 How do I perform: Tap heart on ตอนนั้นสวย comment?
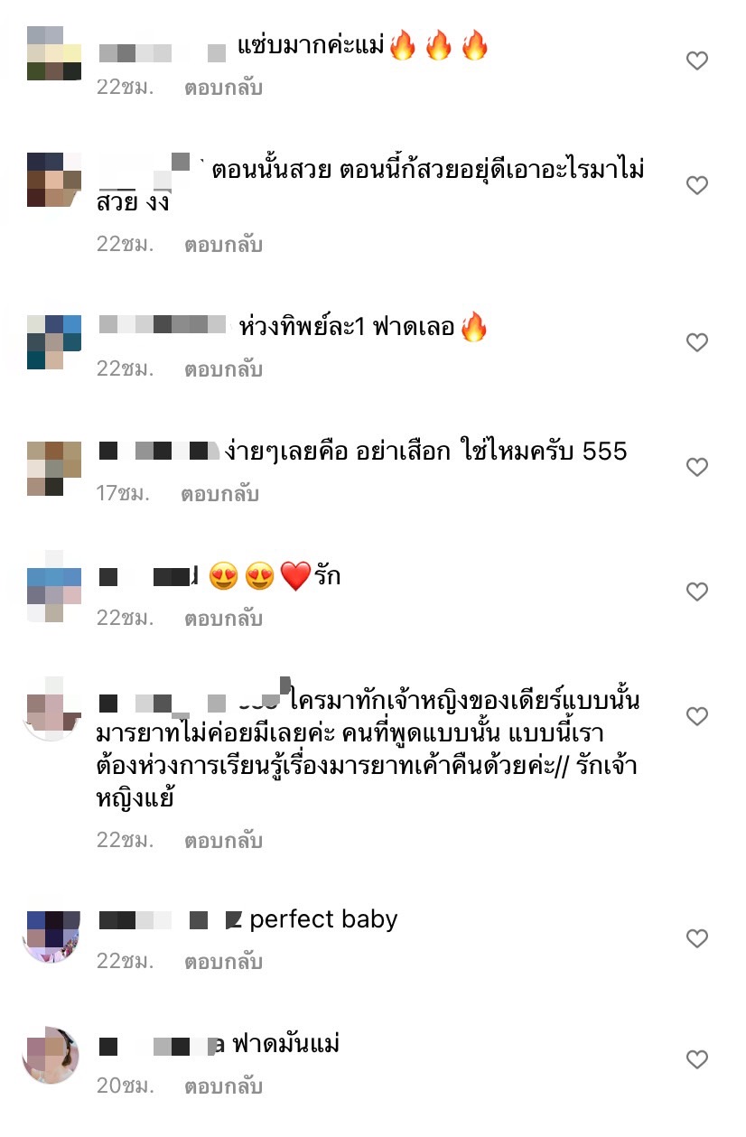coord(696,185)
